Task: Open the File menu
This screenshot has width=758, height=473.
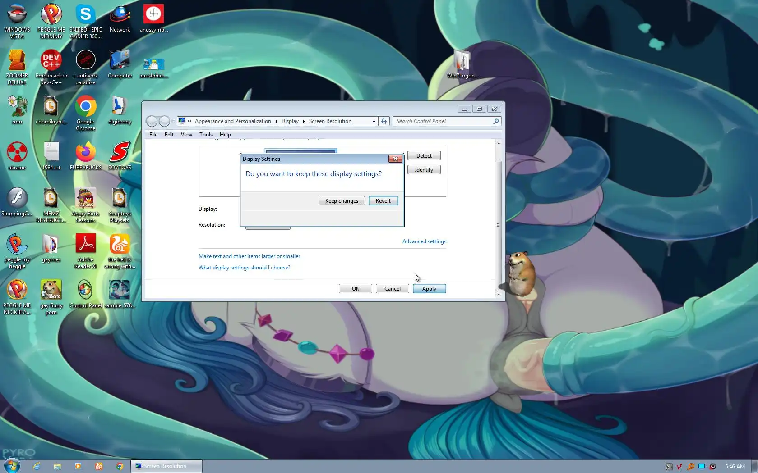Action: [153, 135]
